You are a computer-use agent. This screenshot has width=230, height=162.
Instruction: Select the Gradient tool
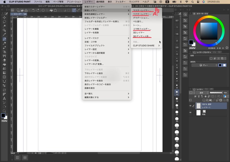[4, 73]
